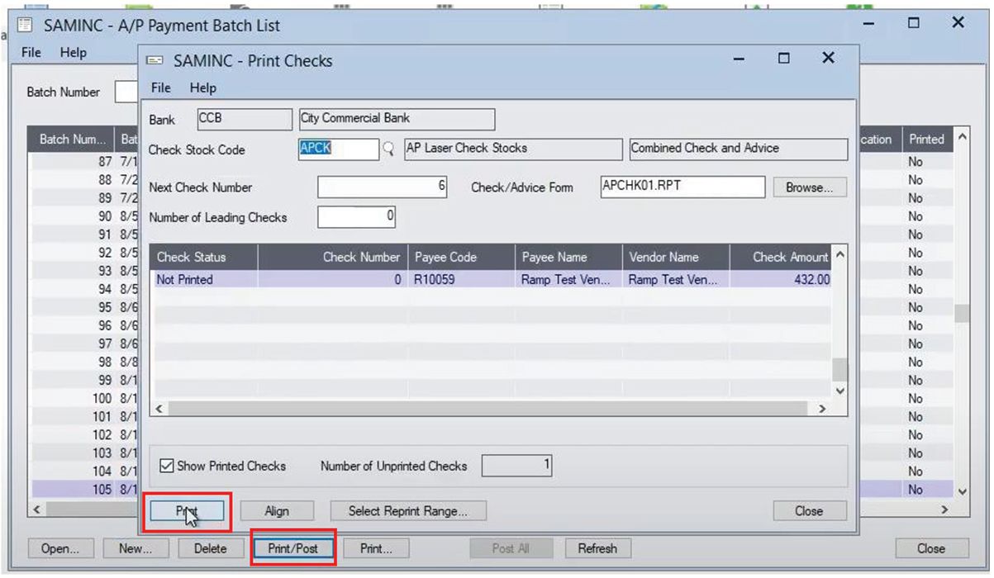Open File menu in Print Checks window
This screenshot has width=994, height=578.
(x=161, y=88)
